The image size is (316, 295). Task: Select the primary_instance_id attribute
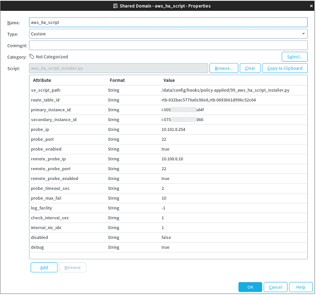pyautogui.click(x=168, y=110)
